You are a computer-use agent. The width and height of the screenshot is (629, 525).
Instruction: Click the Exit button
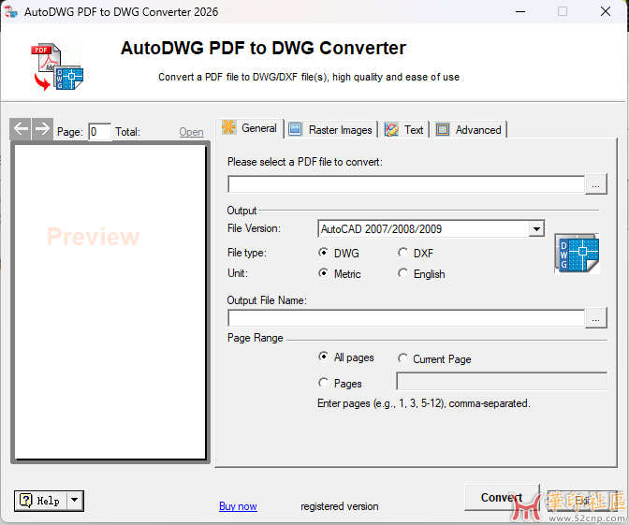click(x=582, y=501)
